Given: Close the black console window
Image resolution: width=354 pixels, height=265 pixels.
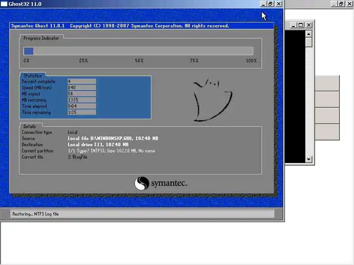Looking at the screenshot, I should tap(309, 25).
